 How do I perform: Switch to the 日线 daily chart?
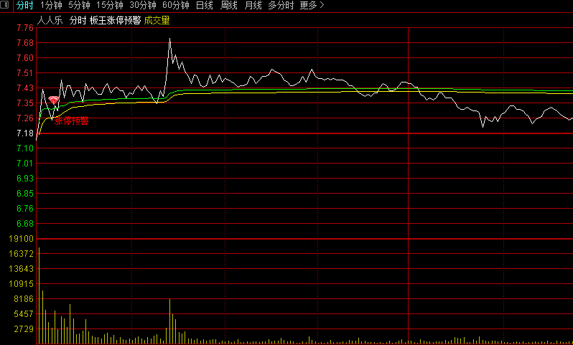tap(205, 5)
